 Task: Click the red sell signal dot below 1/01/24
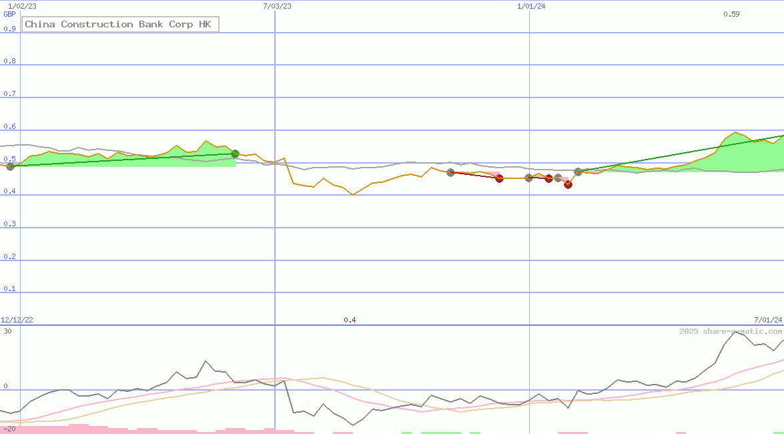coord(548,178)
